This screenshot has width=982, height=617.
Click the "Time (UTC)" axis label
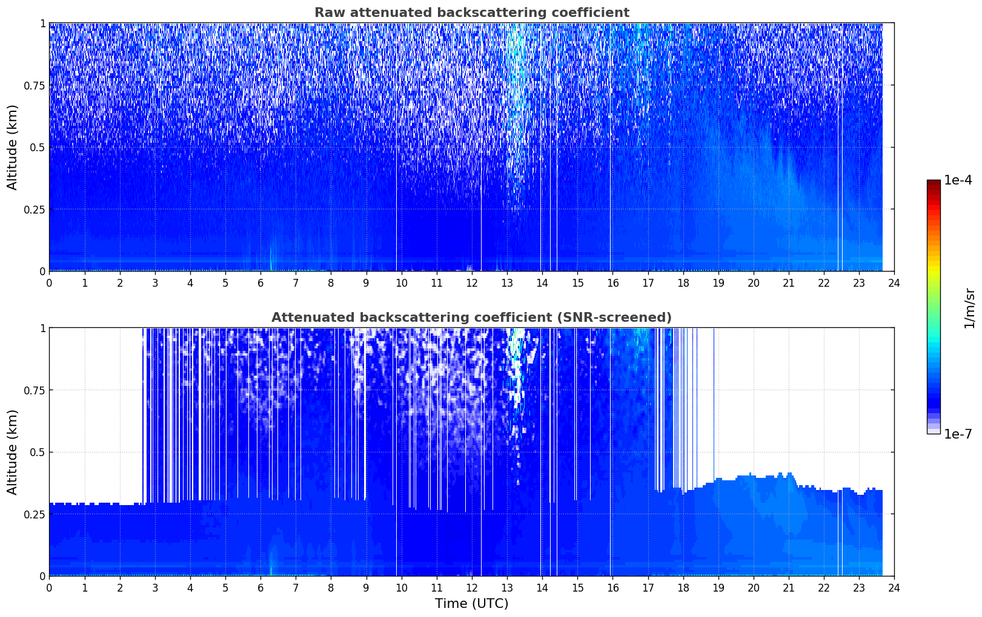[x=471, y=604]
